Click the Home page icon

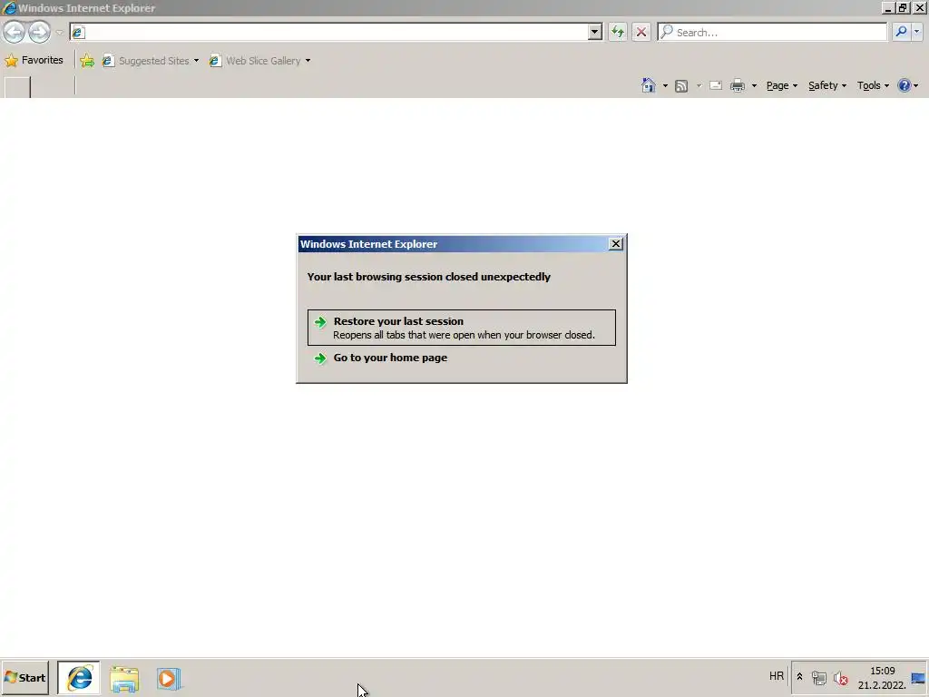click(648, 85)
